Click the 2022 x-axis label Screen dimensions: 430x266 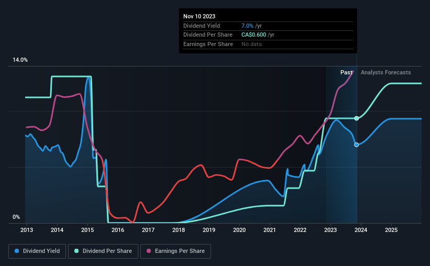click(300, 230)
